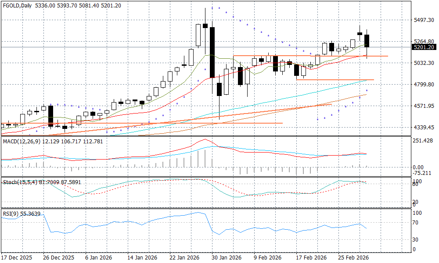Select the 4339.45 price axis label
Screen dimensions: 439x263
point(424,128)
